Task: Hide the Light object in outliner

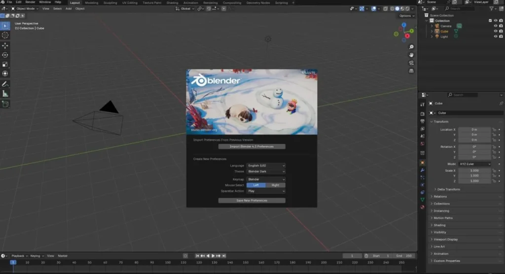Action: point(496,36)
